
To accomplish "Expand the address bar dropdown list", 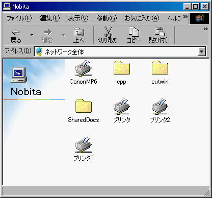I will click(x=202, y=52).
